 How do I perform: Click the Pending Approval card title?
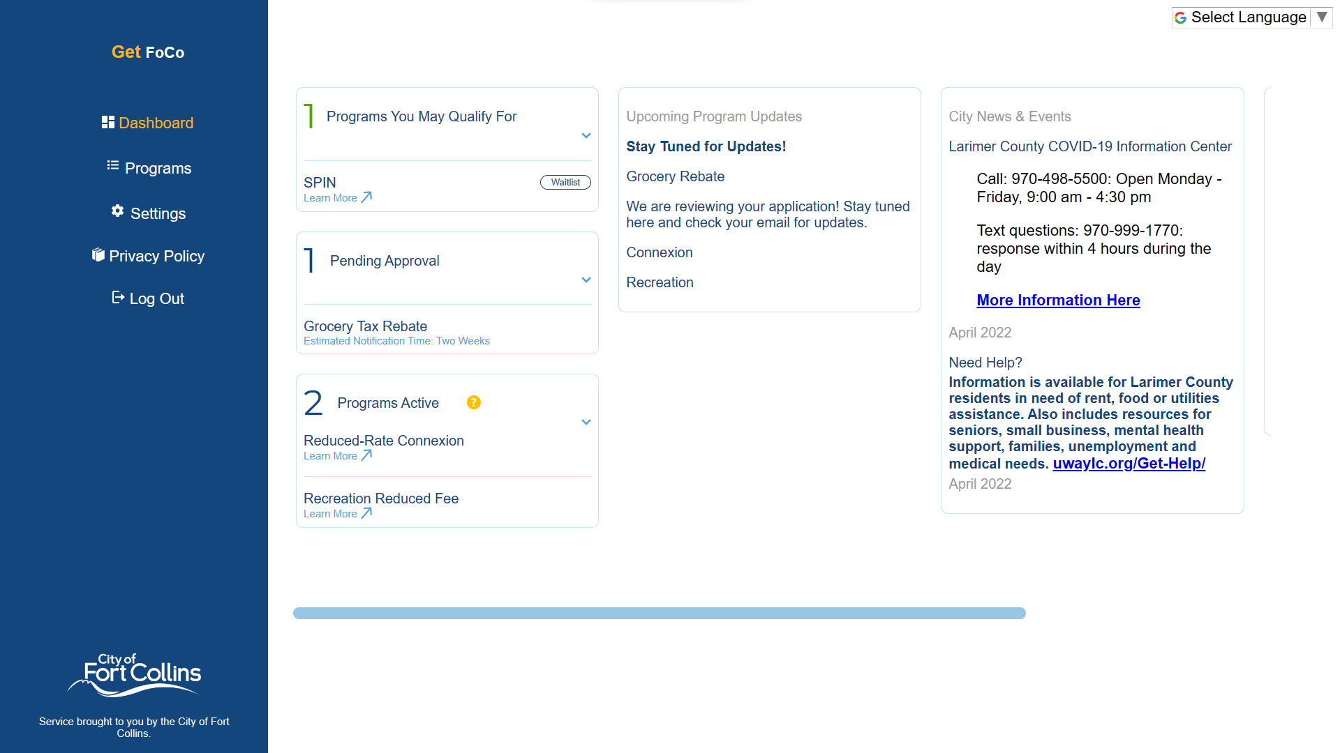(385, 261)
